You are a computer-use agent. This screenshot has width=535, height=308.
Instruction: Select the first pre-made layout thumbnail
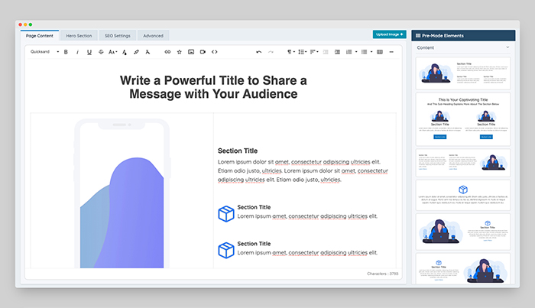(x=462, y=73)
